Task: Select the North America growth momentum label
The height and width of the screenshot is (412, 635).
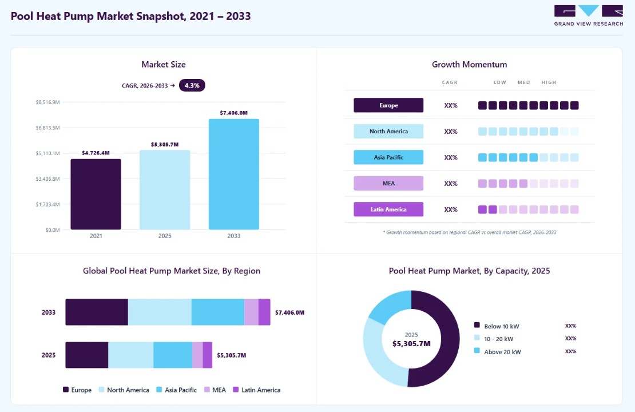Action: tap(388, 131)
